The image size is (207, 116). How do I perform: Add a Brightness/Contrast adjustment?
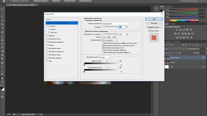[x=177, y=30]
